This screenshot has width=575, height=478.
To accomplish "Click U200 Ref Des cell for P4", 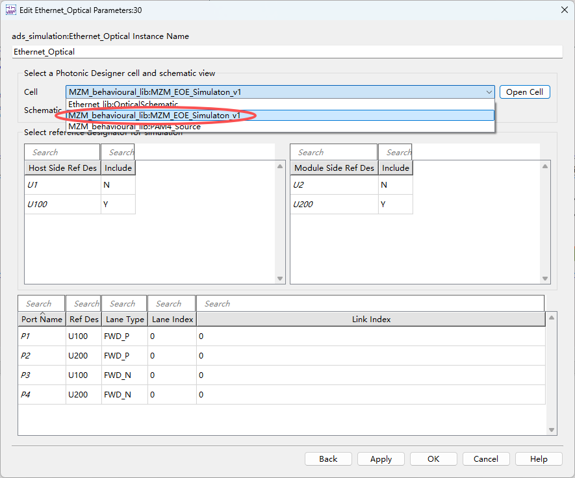I will [x=84, y=394].
